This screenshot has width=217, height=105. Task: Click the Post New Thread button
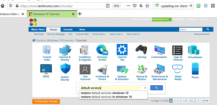click(46, 102)
